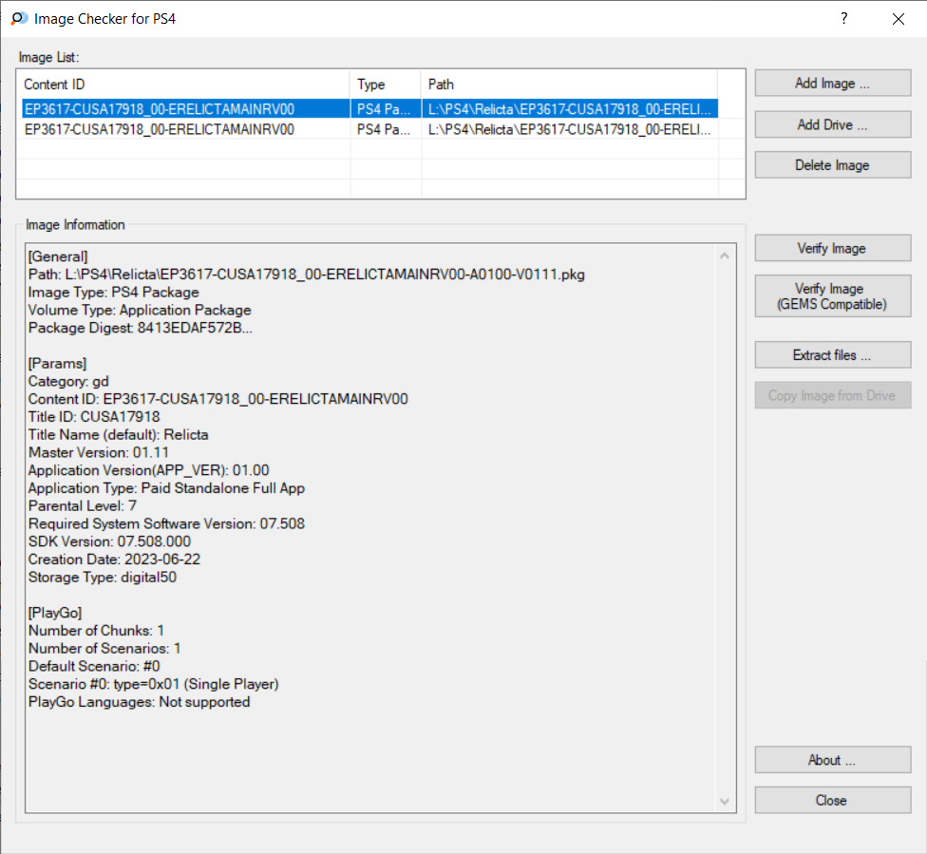Click the magnifier app icon in title bar

click(19, 19)
